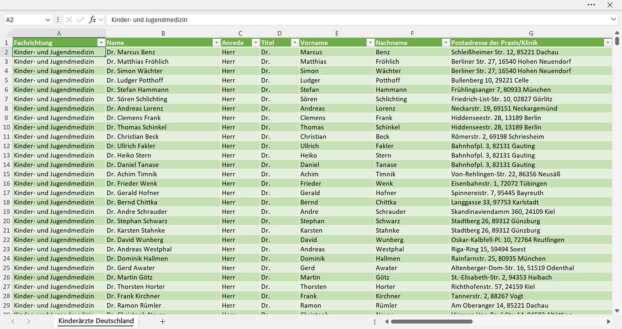This screenshot has height=329, width=622.
Task: Click cell Dr. Thorsten Horter
Action: tap(163, 287)
